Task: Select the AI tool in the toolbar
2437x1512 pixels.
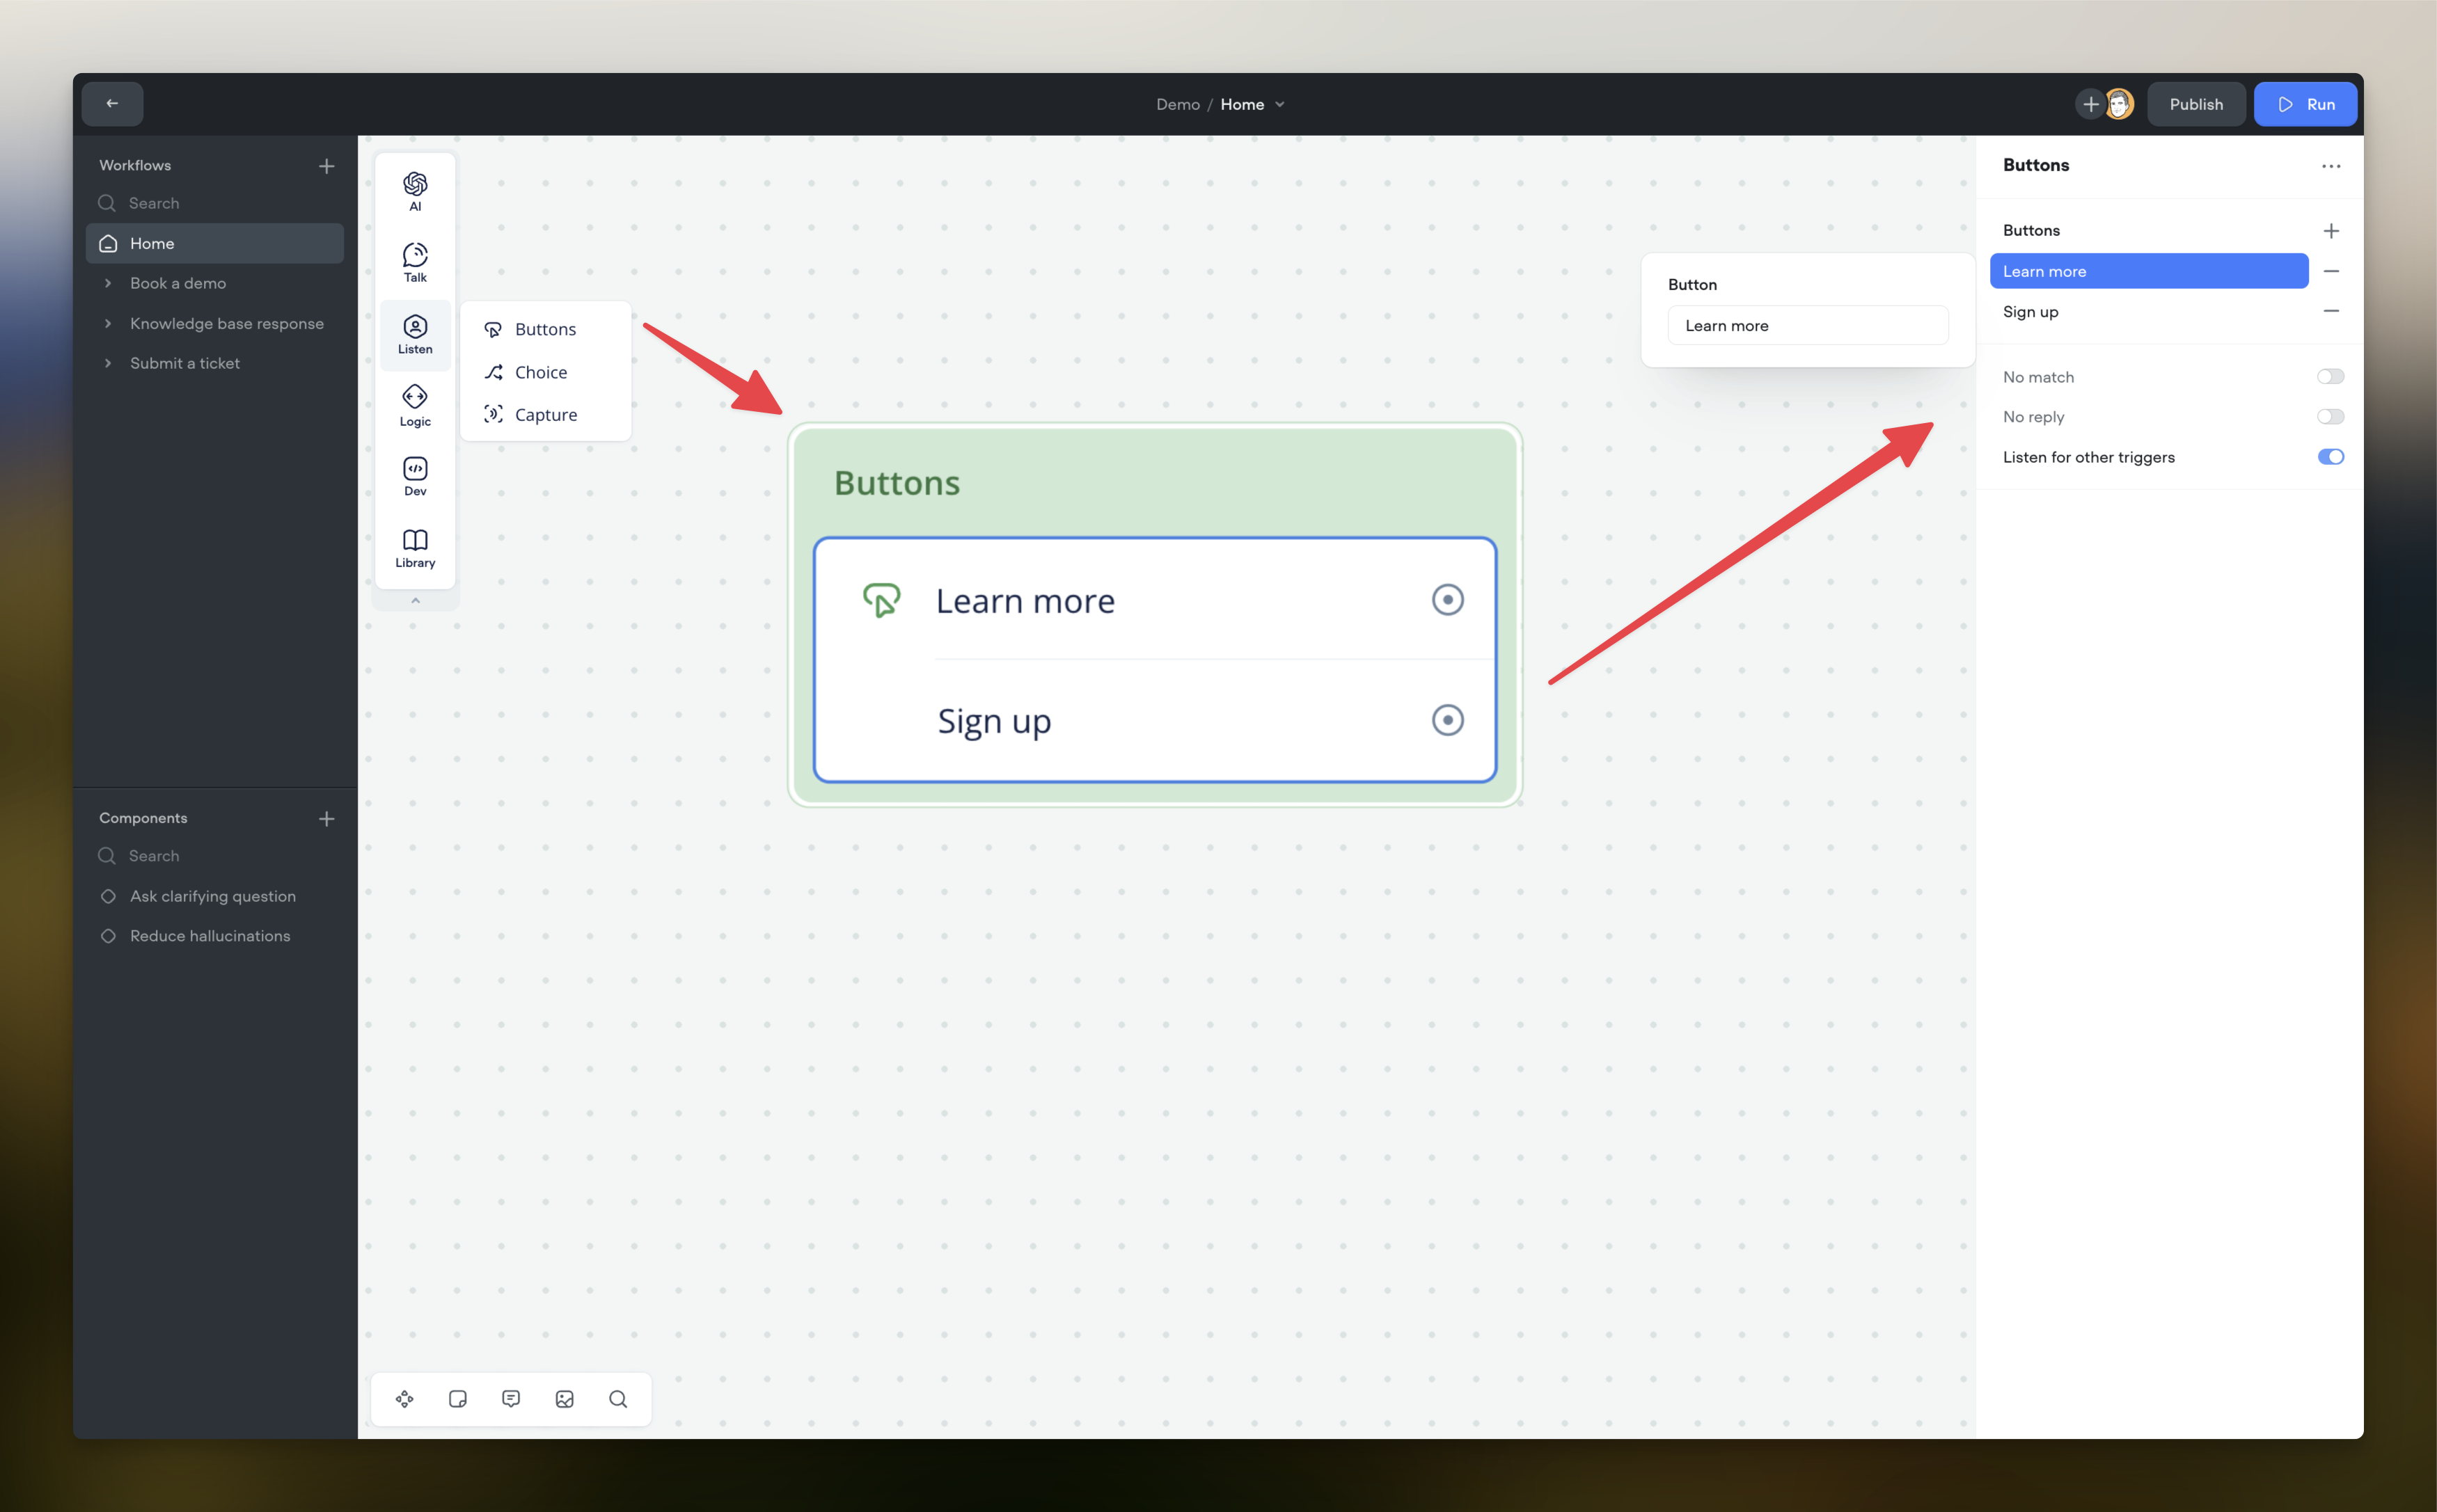Action: [x=414, y=190]
